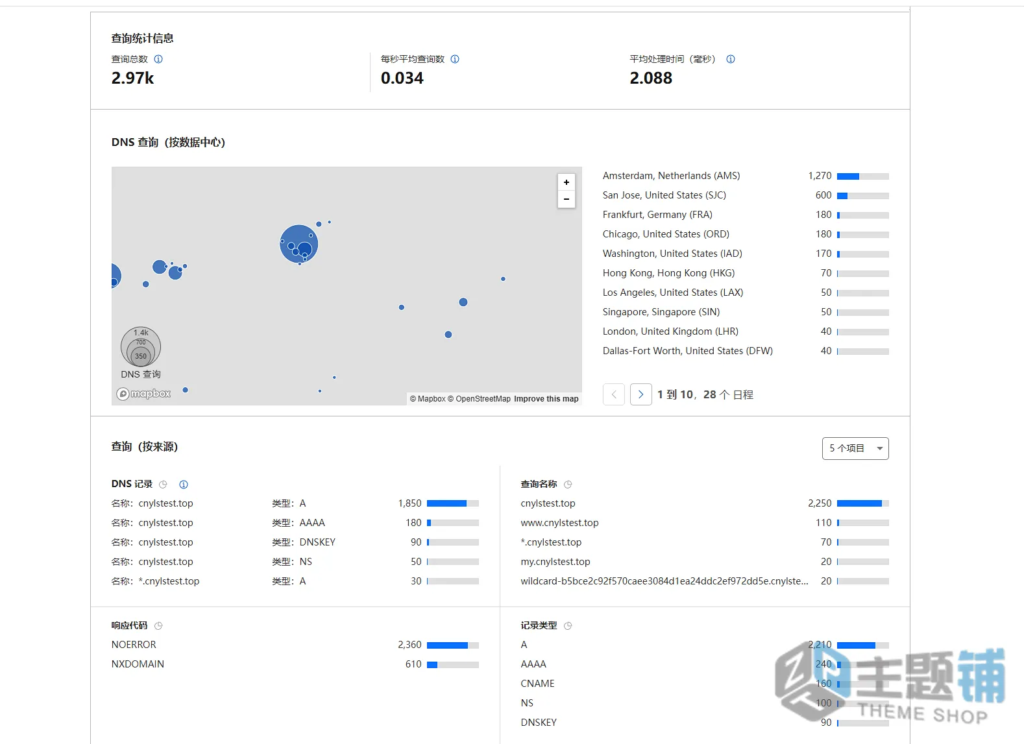Click info icon beside 查询总数
1024x744 pixels.
(x=158, y=59)
